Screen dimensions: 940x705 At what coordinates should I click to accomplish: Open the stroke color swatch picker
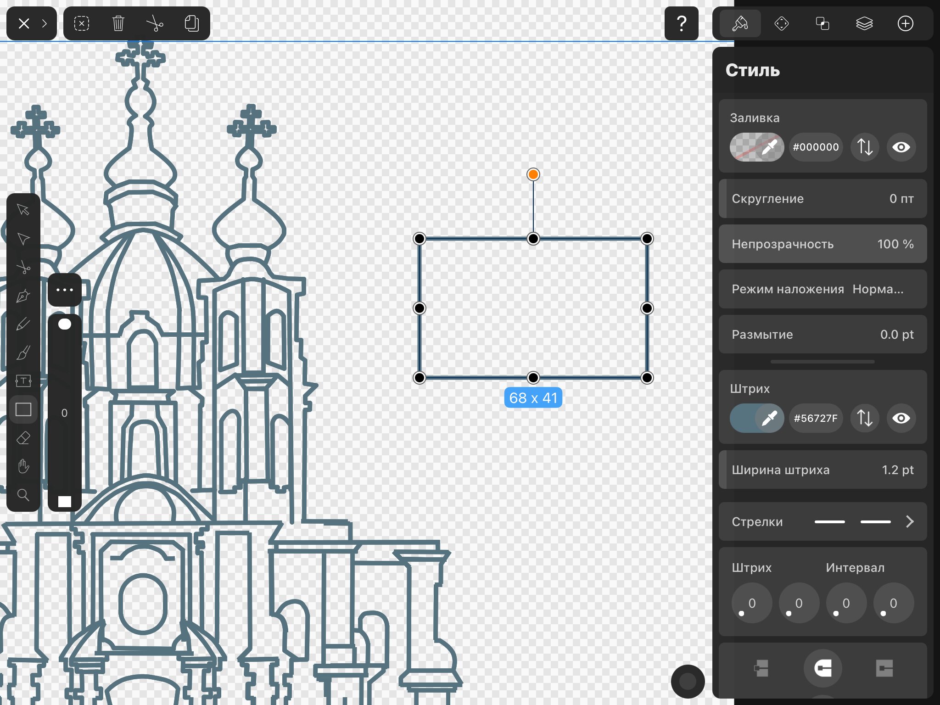pyautogui.click(x=757, y=418)
